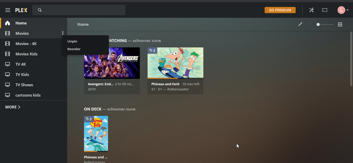353x163 pixels.
Task: Click the grid view icon
Action: tap(340, 24)
